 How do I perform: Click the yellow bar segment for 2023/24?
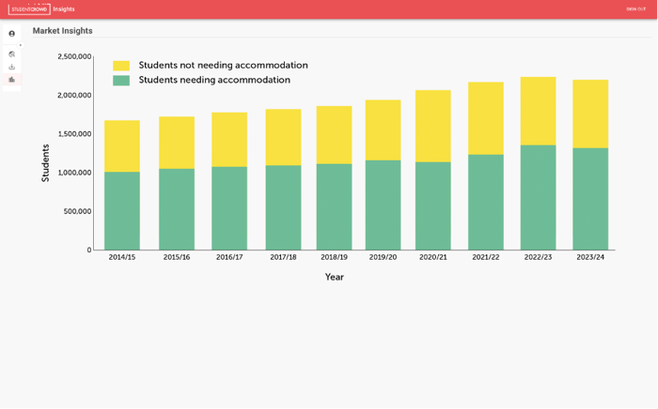click(590, 114)
